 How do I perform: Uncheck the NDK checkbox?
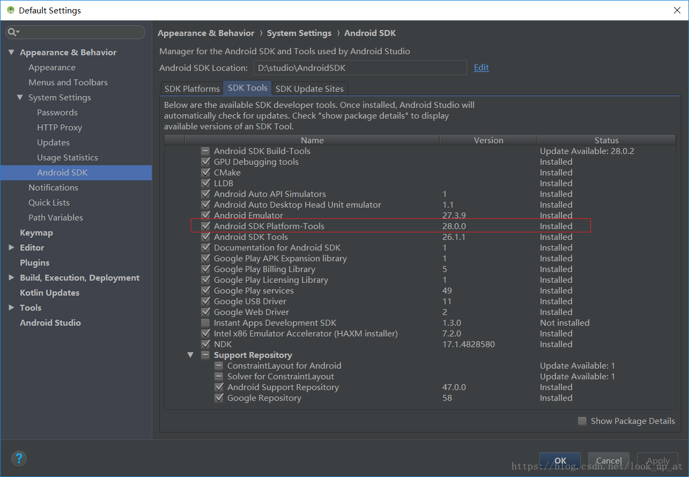pos(205,344)
